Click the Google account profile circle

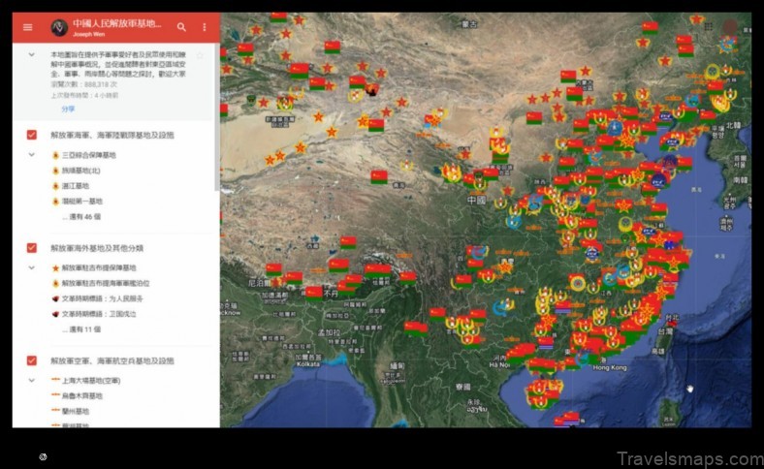pos(730,26)
